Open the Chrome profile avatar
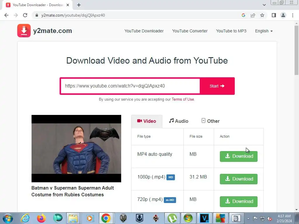This screenshot has width=299, height=224. tap(283, 15)
